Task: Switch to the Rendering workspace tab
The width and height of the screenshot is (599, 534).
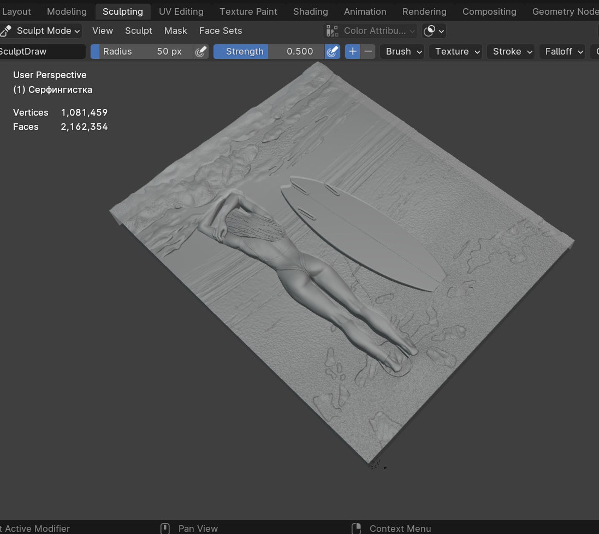Action: tap(424, 12)
